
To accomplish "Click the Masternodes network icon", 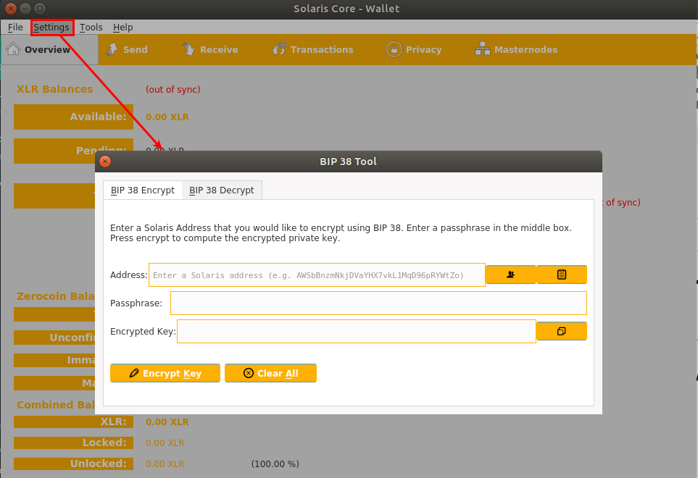I will [x=483, y=49].
